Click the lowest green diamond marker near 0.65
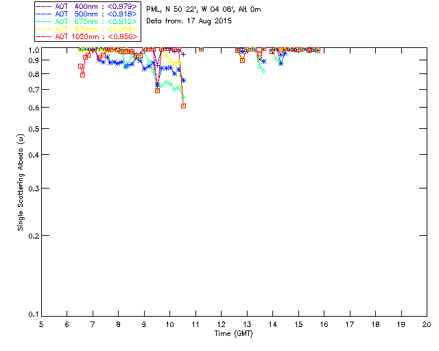 [x=184, y=98]
